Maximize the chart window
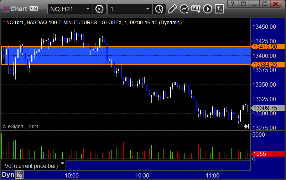286x180 pixels. [x=265, y=4]
